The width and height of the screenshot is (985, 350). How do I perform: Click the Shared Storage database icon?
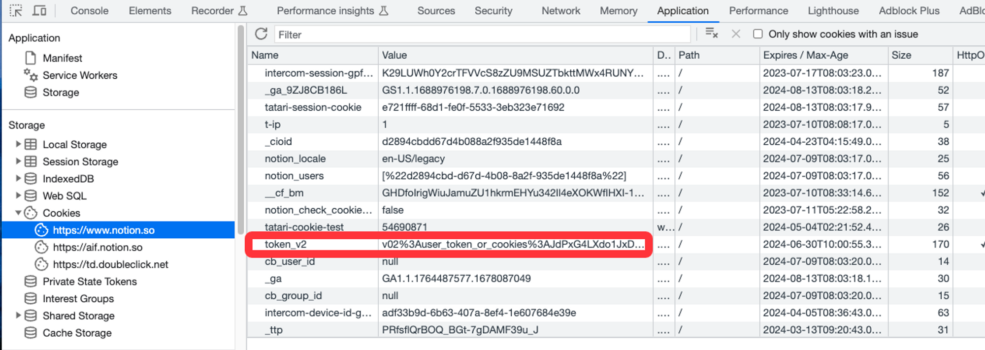tap(31, 316)
